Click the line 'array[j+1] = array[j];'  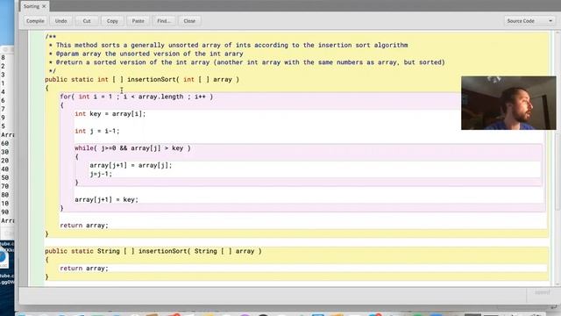[x=131, y=165]
